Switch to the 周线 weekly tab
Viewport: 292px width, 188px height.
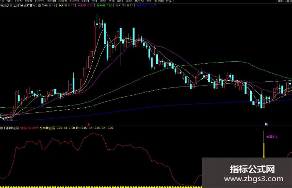tap(103, 1)
